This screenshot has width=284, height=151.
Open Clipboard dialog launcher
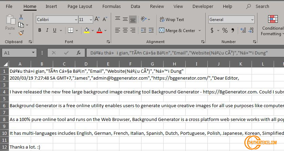pos(30,42)
